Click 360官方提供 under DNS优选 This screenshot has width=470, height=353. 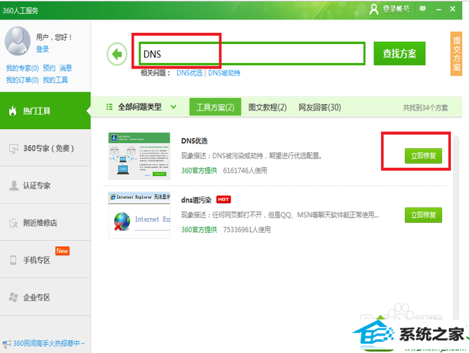(x=199, y=171)
